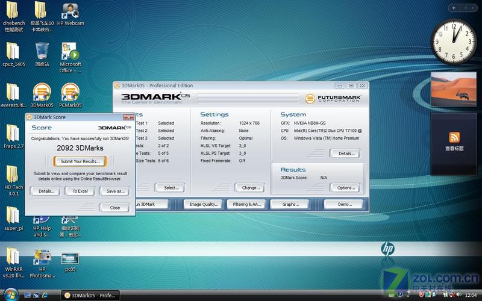Open the pc05 desktop icon
Viewport: 482px width, 301px height.
tap(70, 262)
